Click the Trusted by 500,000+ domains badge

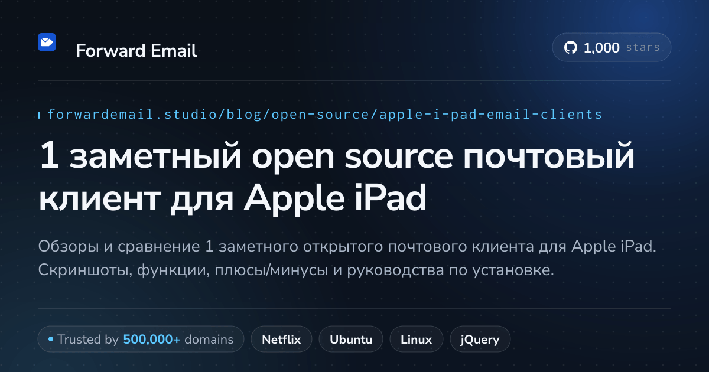click(x=141, y=340)
